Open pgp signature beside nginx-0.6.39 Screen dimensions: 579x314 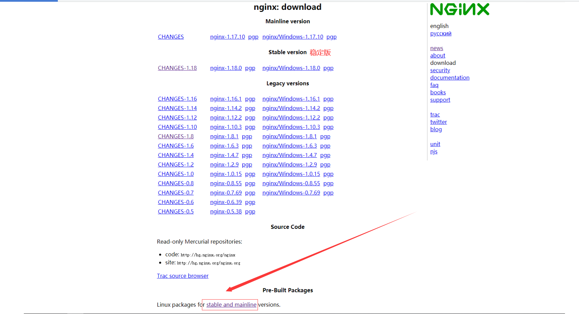pyautogui.click(x=250, y=202)
